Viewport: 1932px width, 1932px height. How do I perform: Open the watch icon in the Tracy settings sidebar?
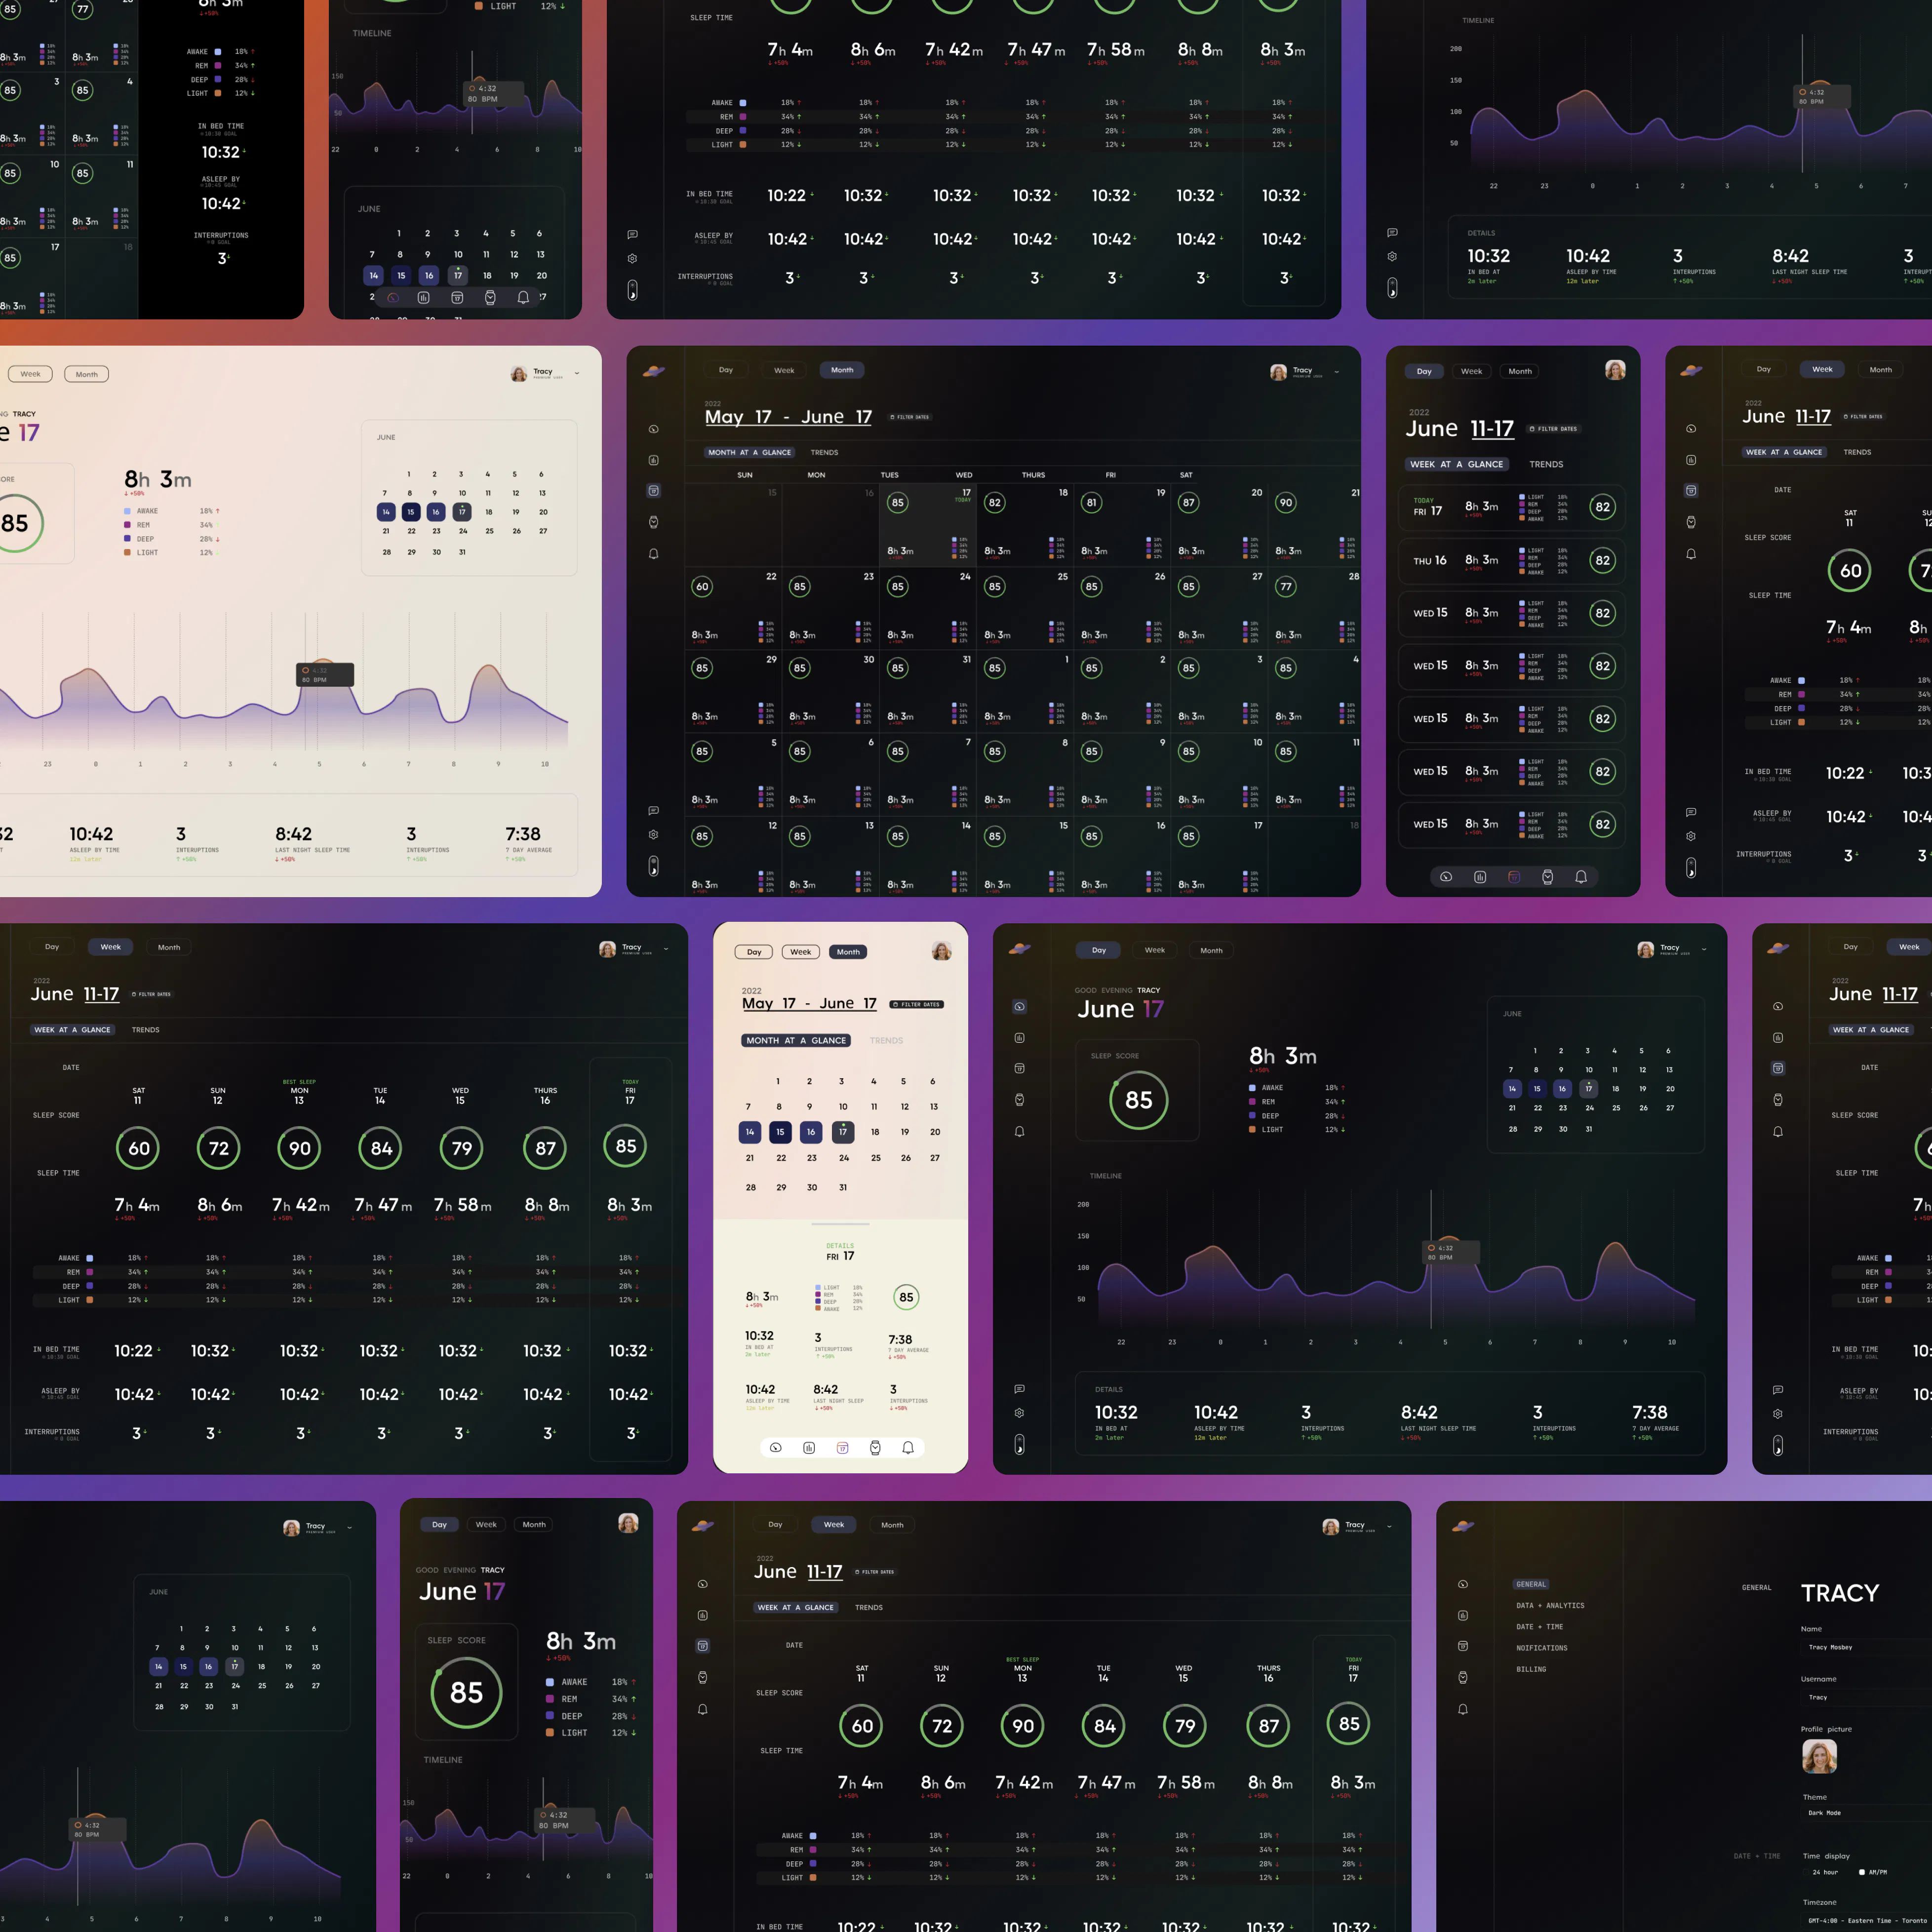1463,1677
